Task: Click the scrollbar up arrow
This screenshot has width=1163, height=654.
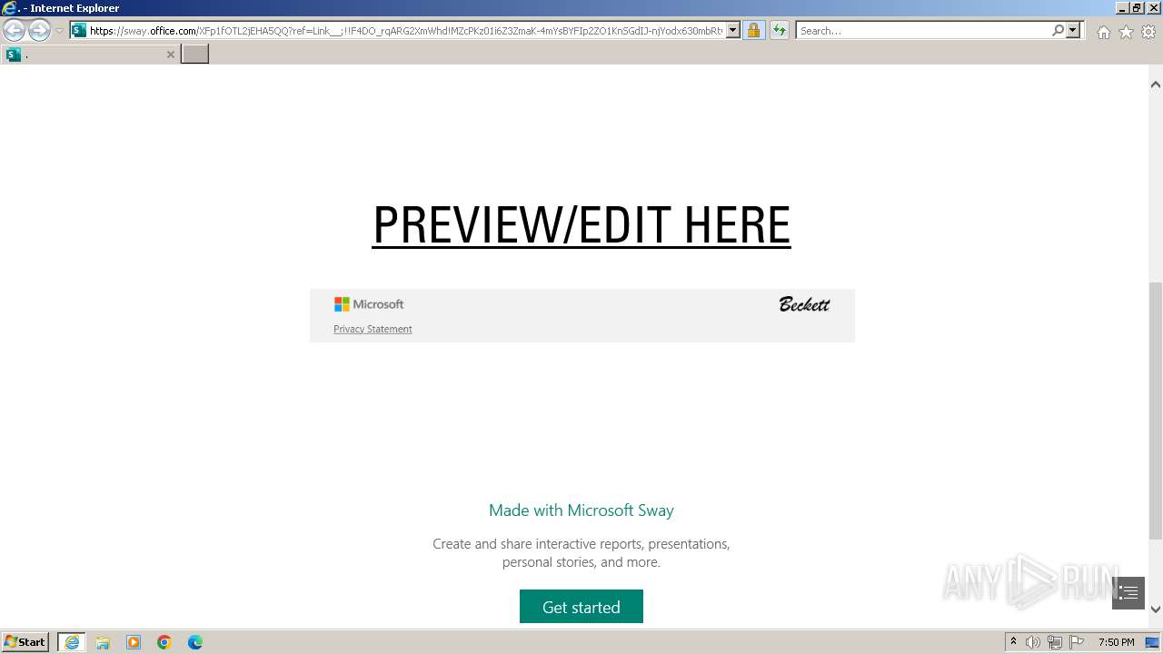Action: tap(1155, 84)
